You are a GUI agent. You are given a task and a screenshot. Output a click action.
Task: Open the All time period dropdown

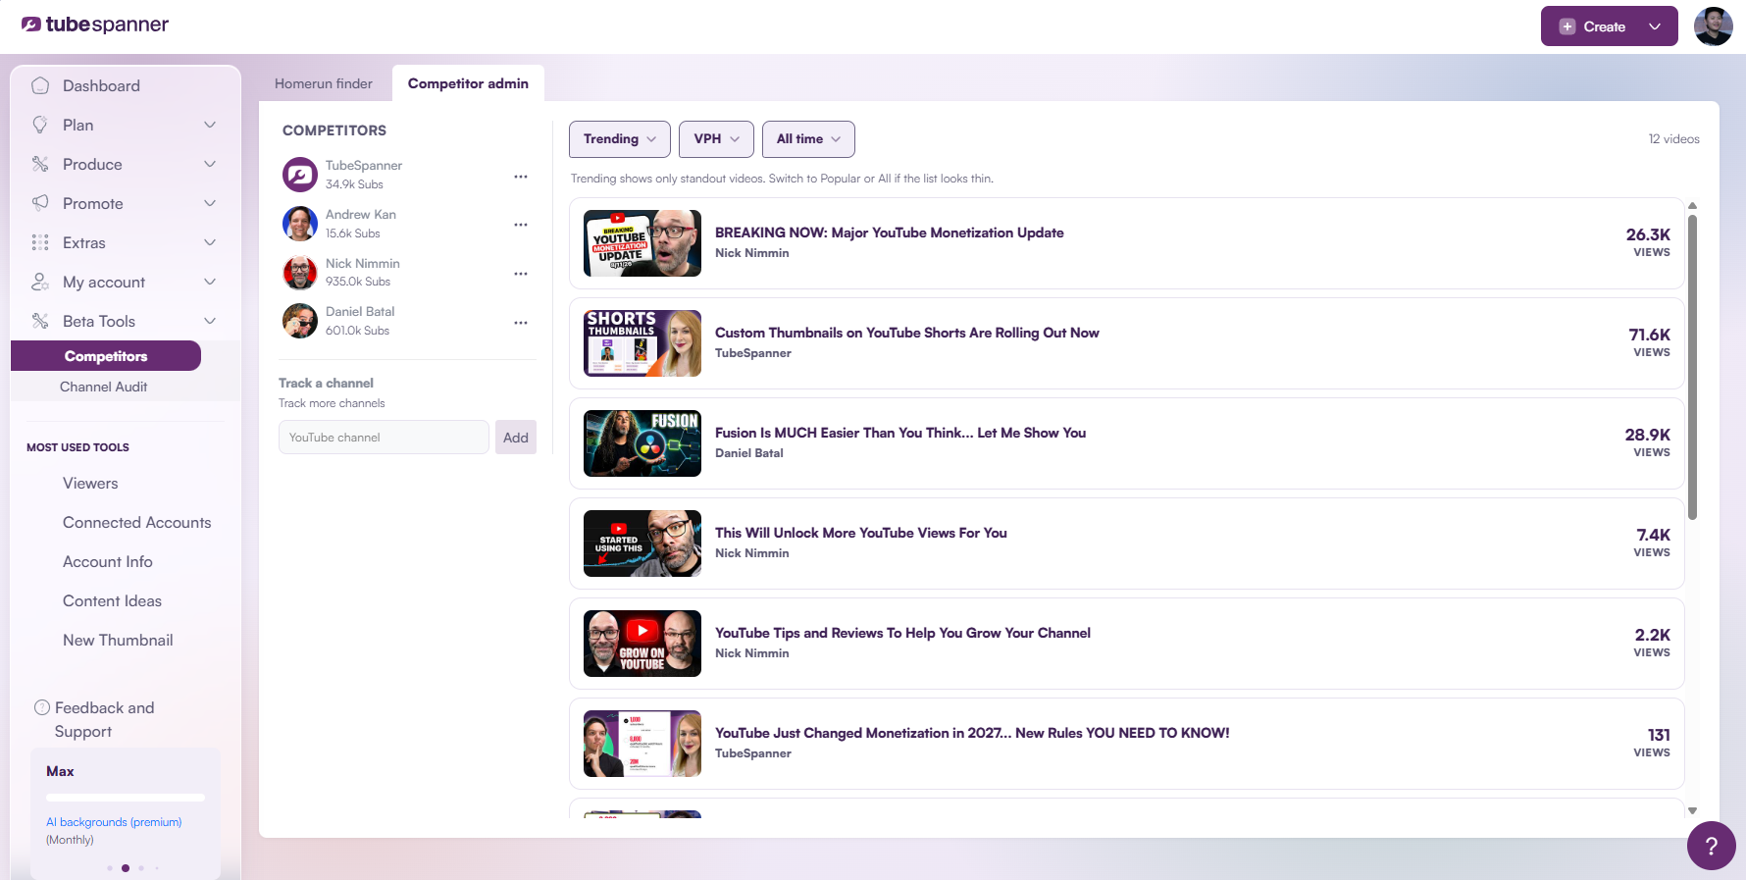[x=808, y=139]
